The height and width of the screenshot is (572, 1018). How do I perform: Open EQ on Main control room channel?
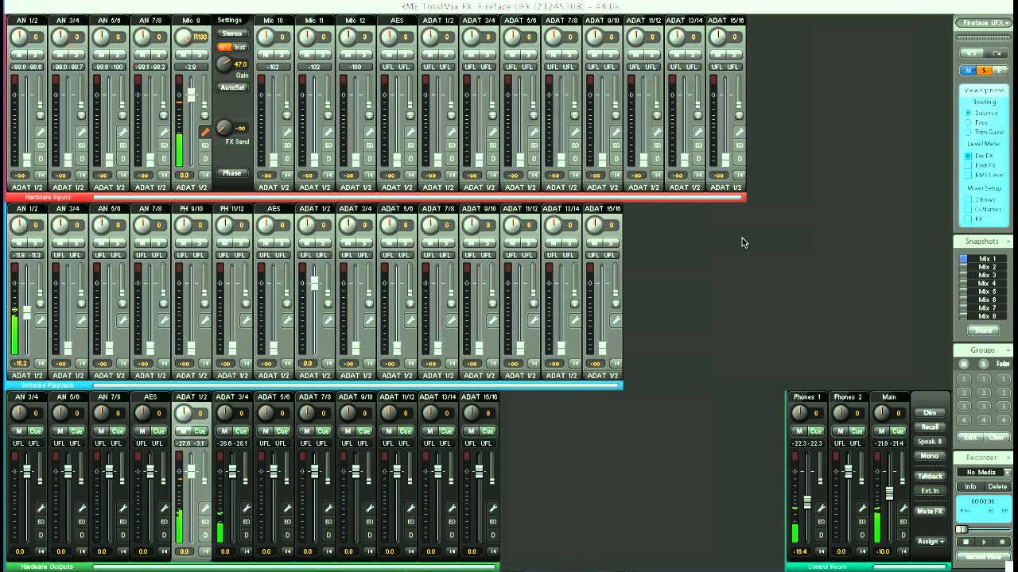click(x=903, y=522)
